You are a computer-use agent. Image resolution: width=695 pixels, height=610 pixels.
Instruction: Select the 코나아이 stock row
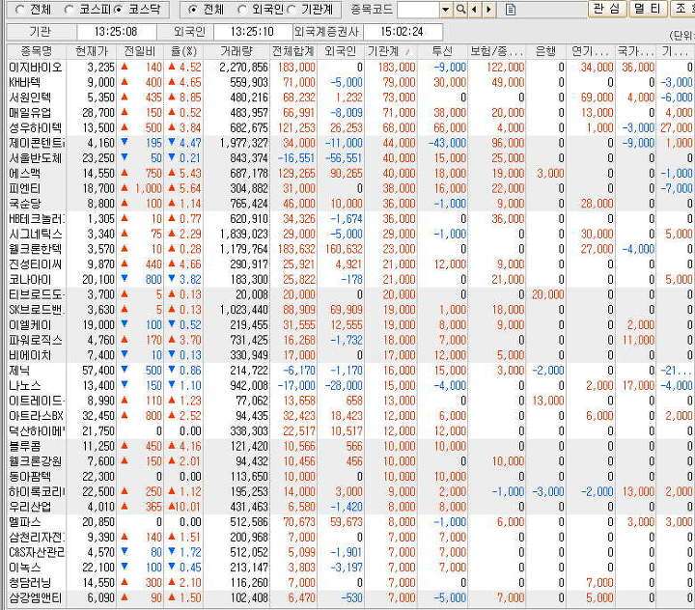tap(350, 279)
